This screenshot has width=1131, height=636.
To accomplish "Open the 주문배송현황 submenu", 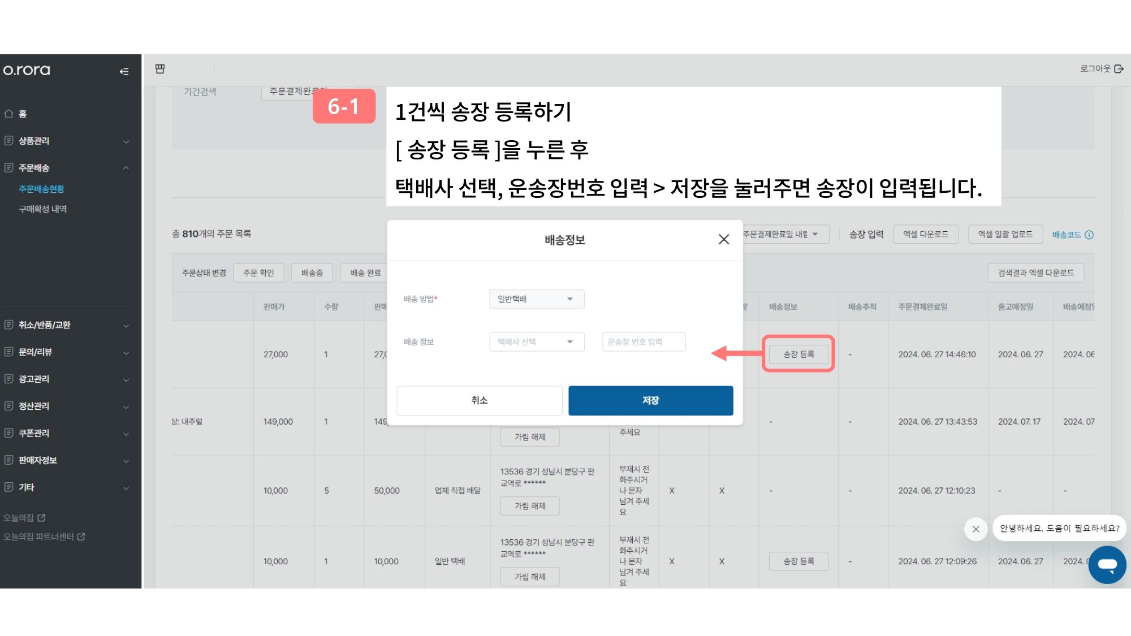I will point(41,189).
